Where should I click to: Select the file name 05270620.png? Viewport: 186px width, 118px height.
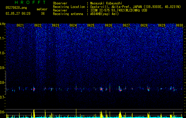point(16,8)
